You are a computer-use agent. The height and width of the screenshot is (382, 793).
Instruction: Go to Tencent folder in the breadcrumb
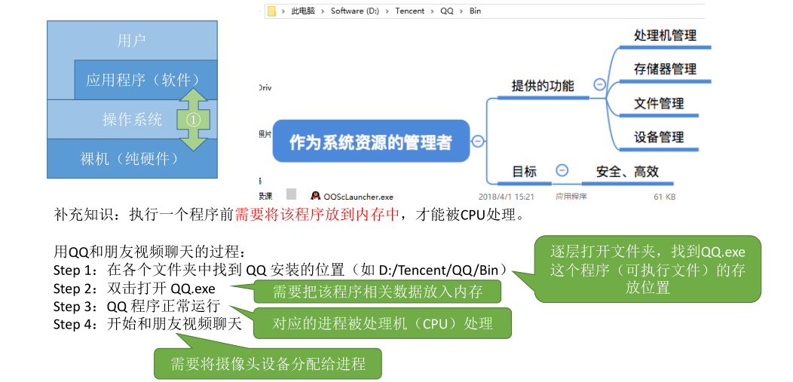tap(410, 11)
